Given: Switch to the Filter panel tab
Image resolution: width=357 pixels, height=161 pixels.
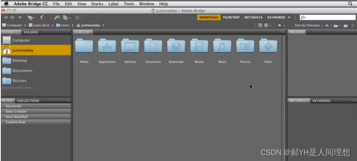Looking at the screenshot, I should tap(8, 101).
